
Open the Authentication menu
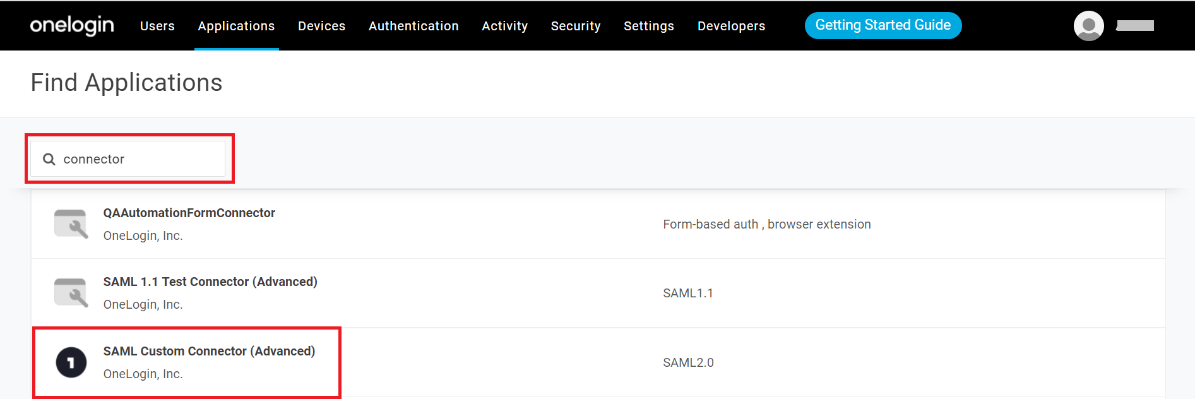[413, 26]
